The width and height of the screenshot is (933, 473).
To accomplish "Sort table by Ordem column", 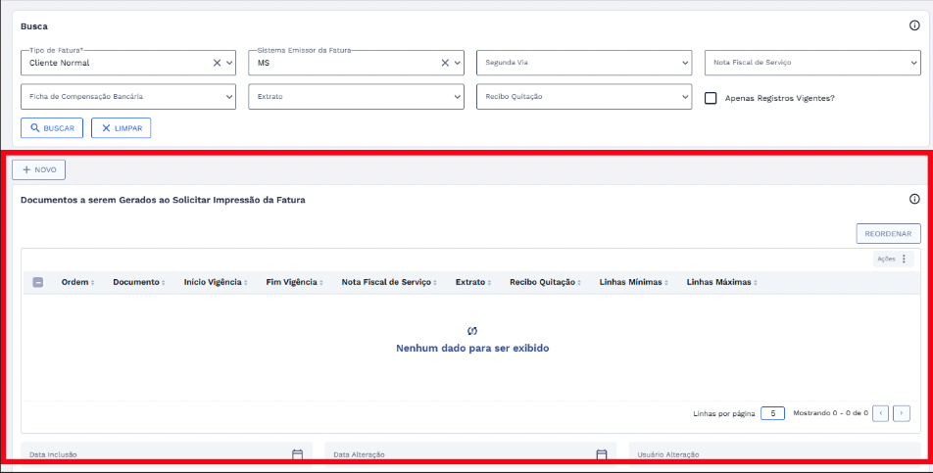I will click(x=77, y=282).
